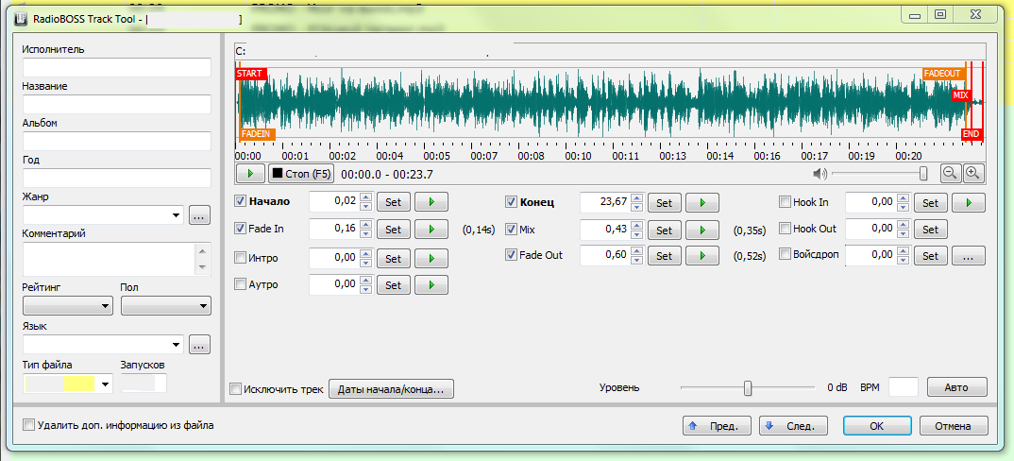Focus the Название text field

click(x=117, y=104)
